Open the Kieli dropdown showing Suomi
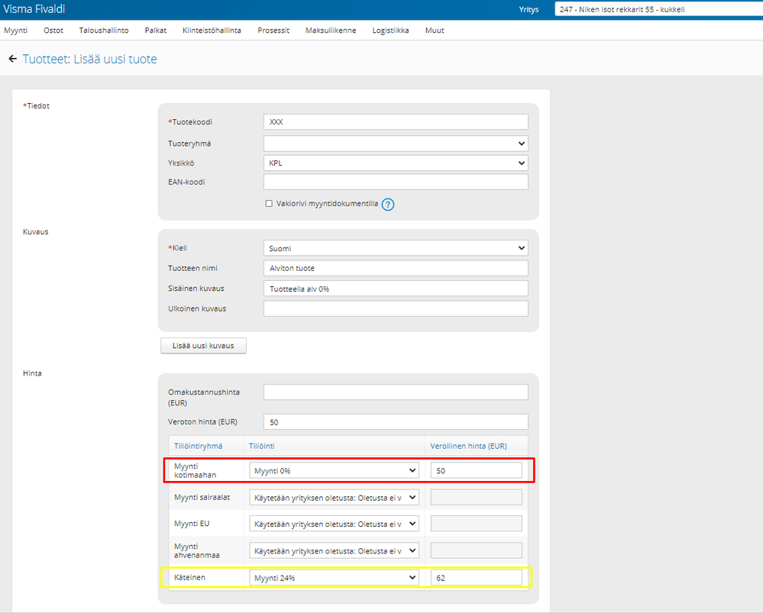Image resolution: width=763 pixels, height=613 pixels. (396, 248)
